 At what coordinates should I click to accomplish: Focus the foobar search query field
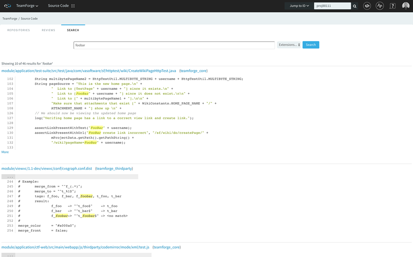coord(174,45)
